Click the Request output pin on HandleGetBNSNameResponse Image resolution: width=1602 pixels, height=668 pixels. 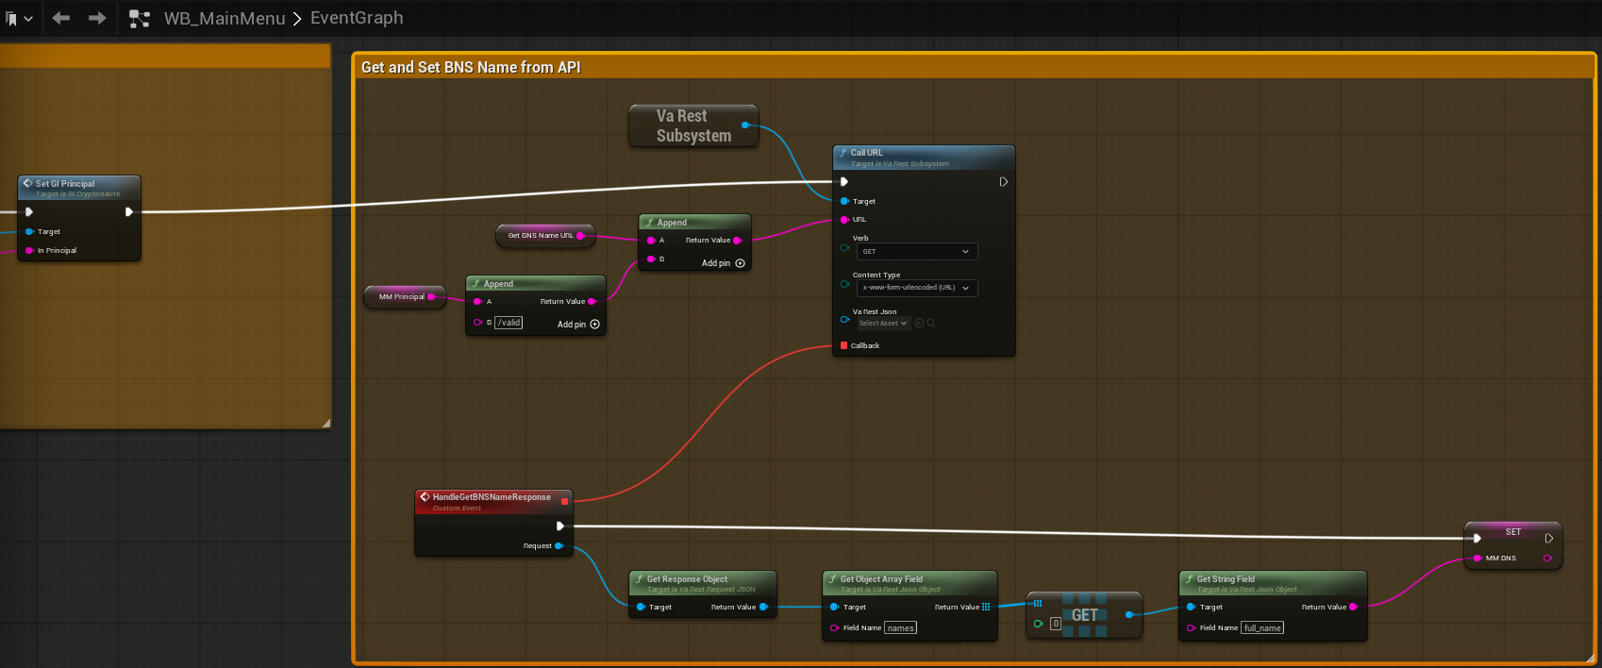click(x=559, y=546)
